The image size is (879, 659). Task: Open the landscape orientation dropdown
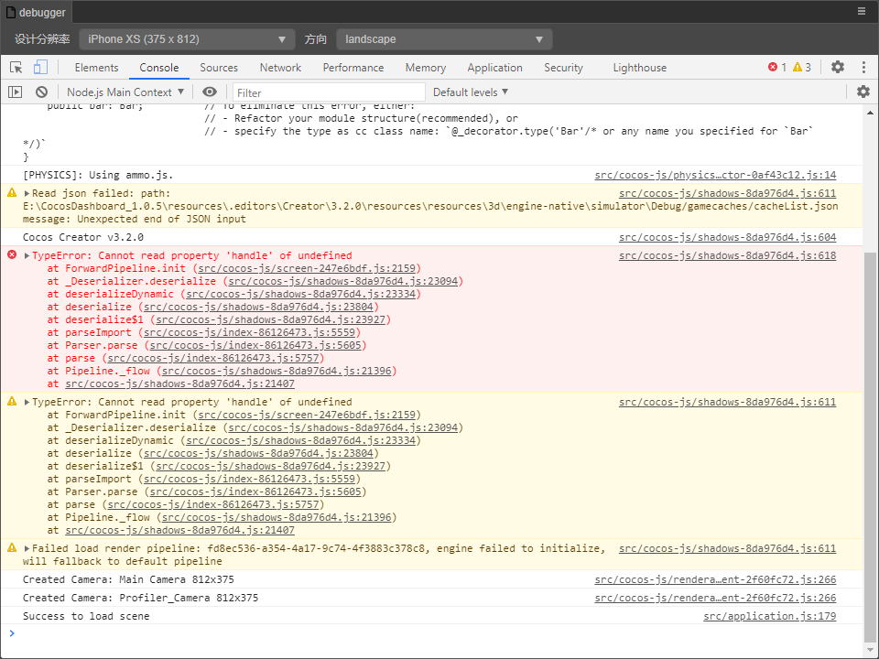click(x=444, y=39)
